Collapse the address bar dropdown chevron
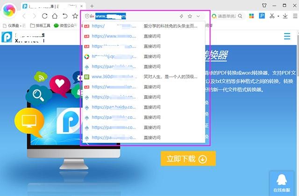This screenshot has height=196, width=299. point(198,16)
